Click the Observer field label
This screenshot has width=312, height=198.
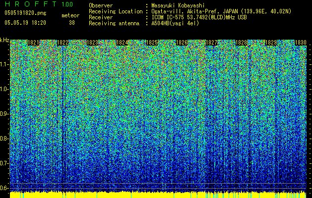pyautogui.click(x=101, y=5)
